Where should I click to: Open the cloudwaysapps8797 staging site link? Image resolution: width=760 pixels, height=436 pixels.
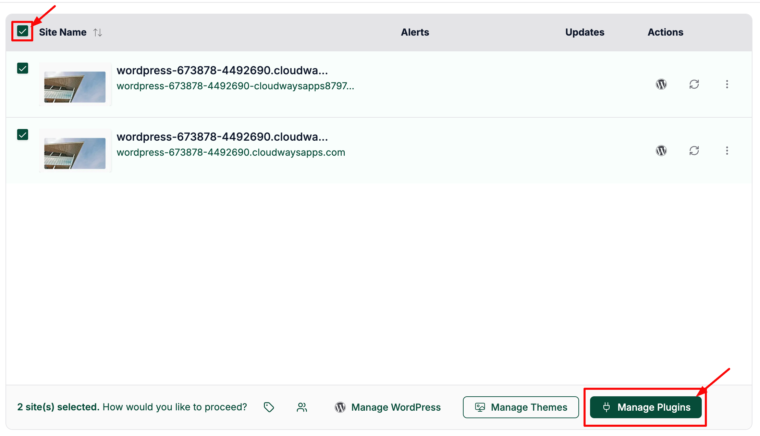(x=235, y=86)
